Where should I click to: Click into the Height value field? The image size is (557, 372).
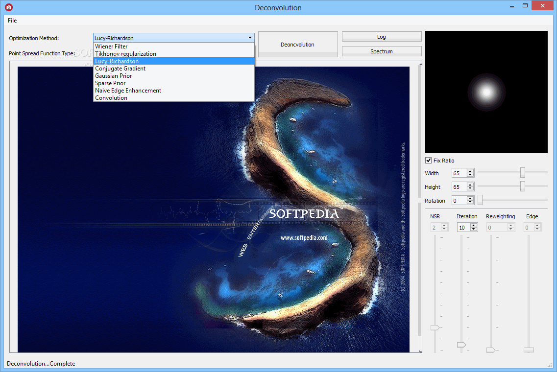[x=459, y=186]
